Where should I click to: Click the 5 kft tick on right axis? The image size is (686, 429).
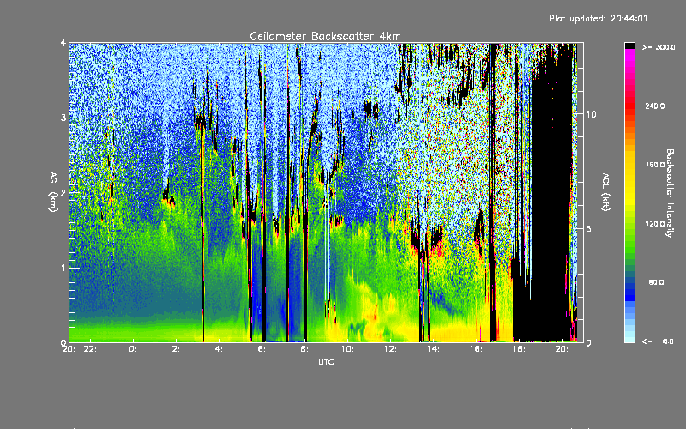click(588, 229)
